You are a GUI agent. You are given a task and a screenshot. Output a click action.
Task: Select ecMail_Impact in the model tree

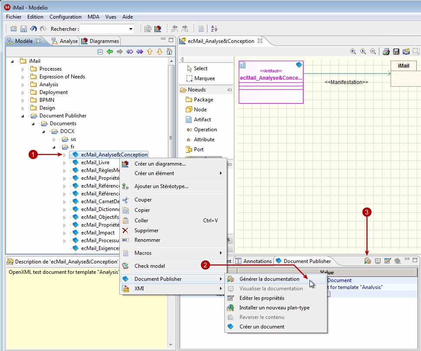pos(98,233)
